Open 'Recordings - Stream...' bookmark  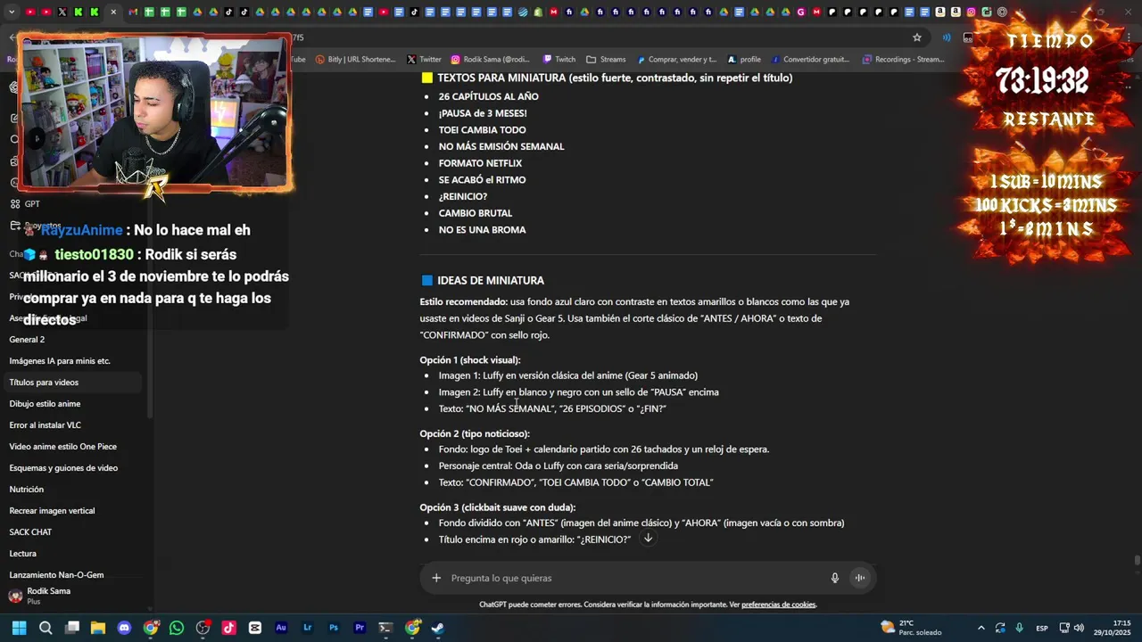pyautogui.click(x=903, y=60)
